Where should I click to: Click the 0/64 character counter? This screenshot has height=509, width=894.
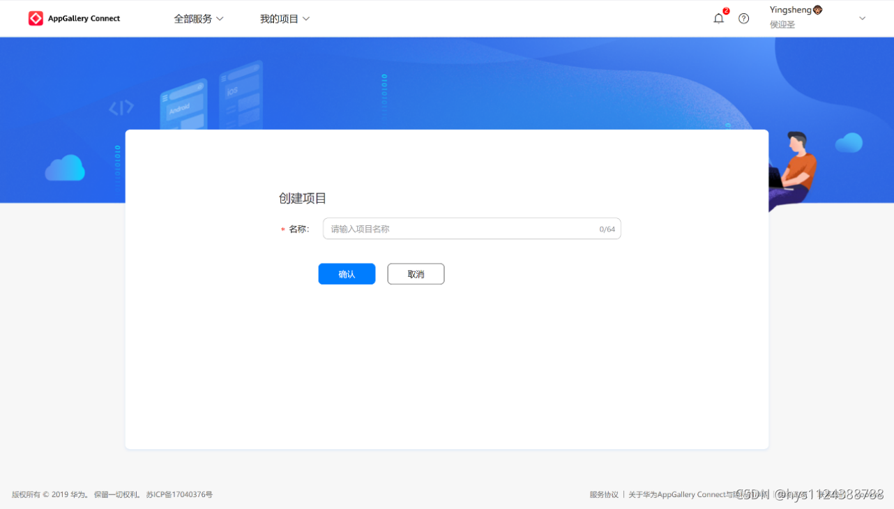606,229
